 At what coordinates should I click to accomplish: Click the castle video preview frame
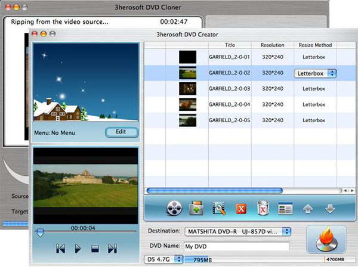click(85, 185)
